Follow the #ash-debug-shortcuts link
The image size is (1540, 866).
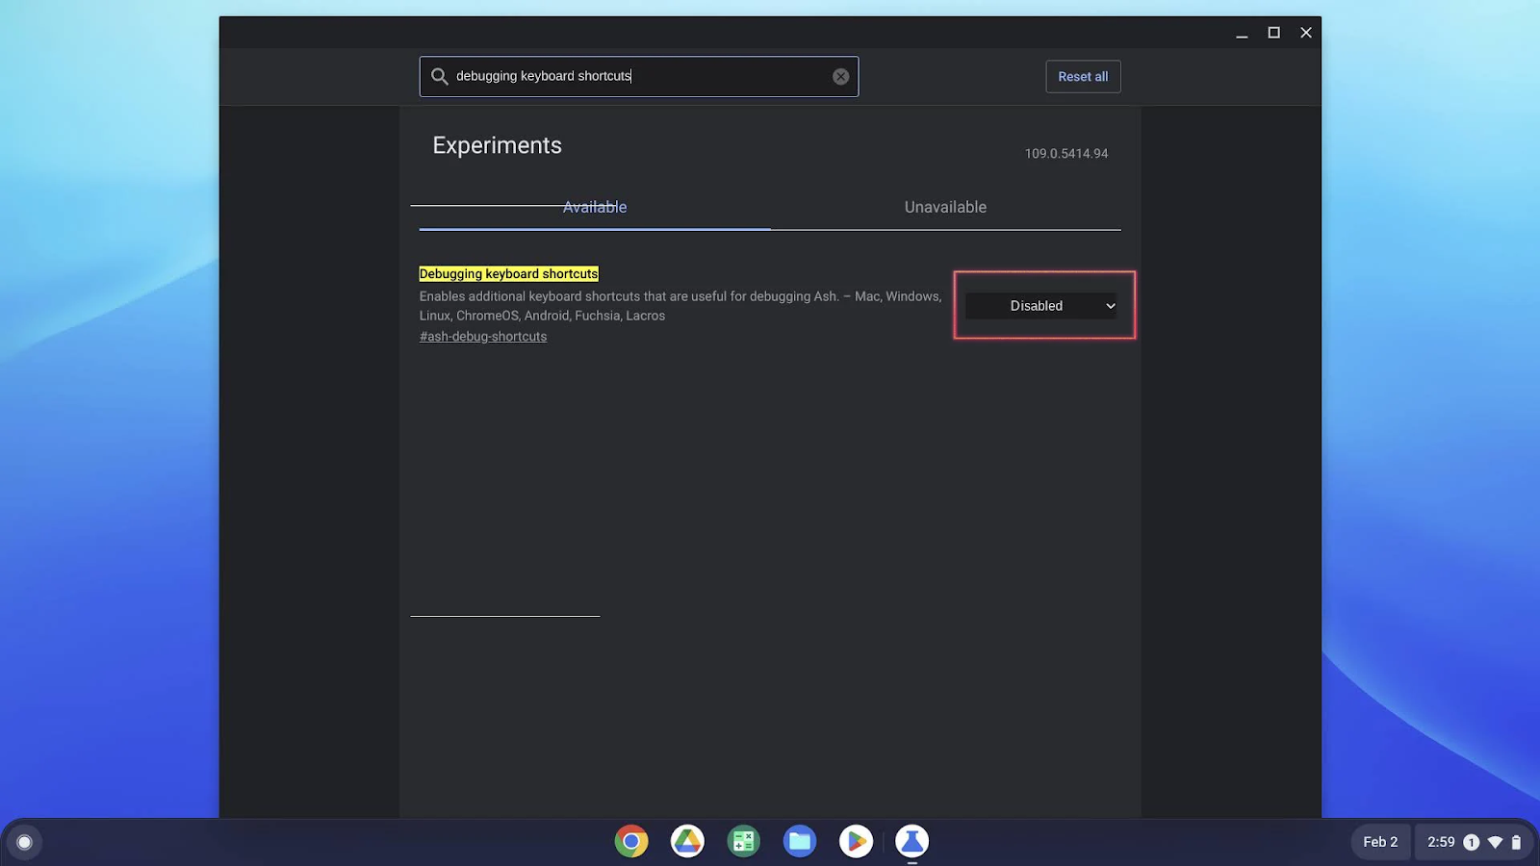[x=483, y=337]
